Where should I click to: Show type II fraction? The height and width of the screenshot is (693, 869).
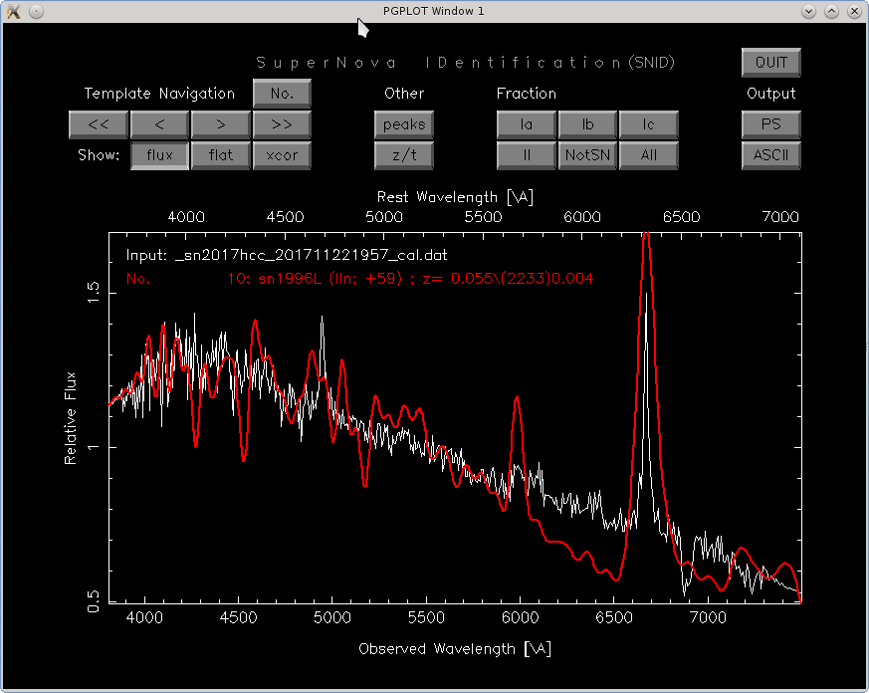[x=527, y=155]
